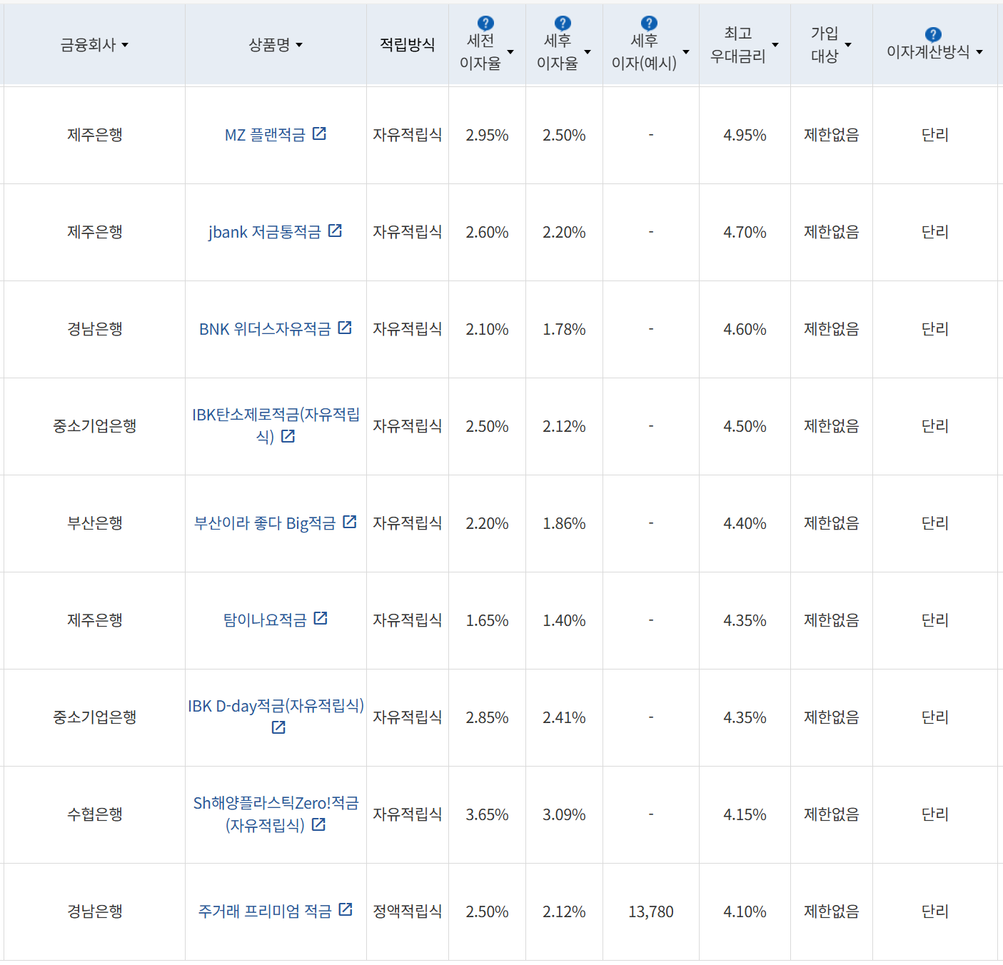
Task: Open the 금융회사 sort dropdown
Action: click(x=126, y=44)
